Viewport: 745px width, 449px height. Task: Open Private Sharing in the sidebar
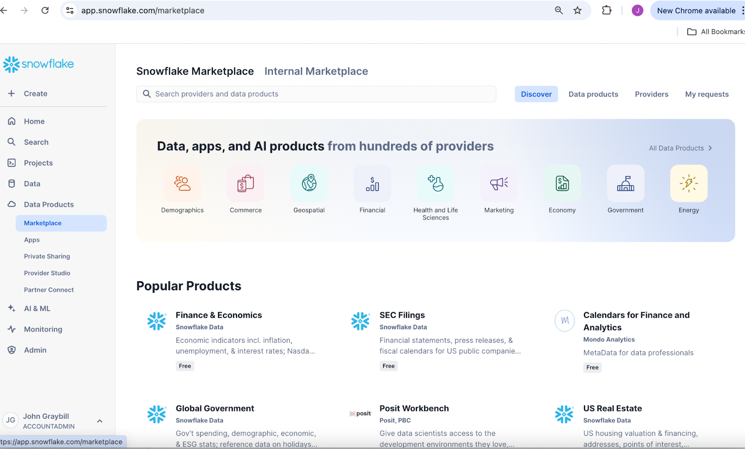(47, 256)
